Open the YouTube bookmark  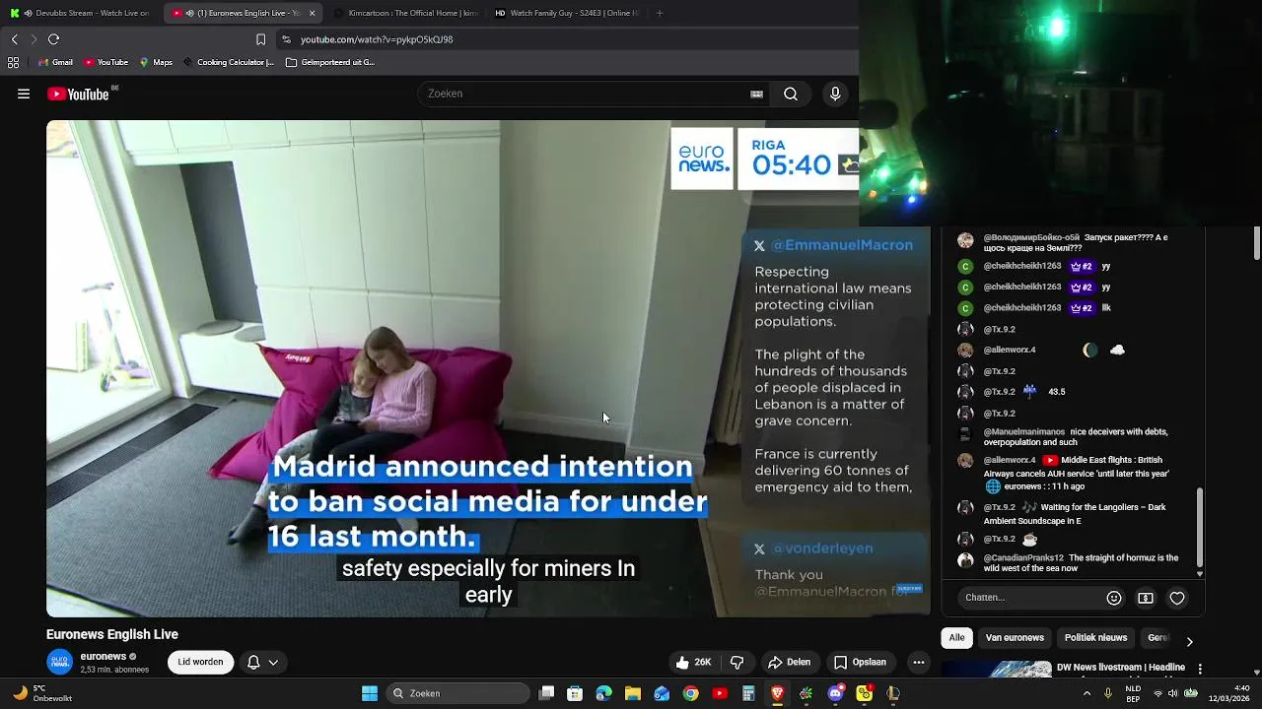(105, 62)
